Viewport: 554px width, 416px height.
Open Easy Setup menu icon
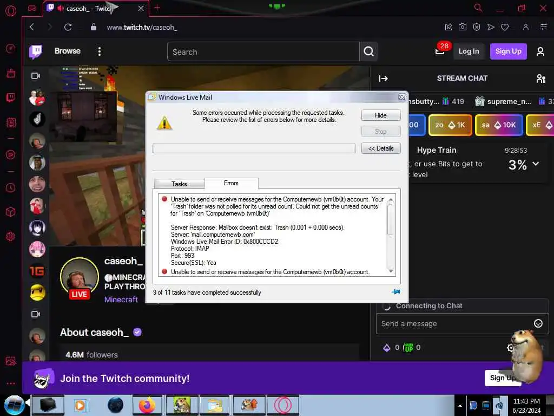543,27
